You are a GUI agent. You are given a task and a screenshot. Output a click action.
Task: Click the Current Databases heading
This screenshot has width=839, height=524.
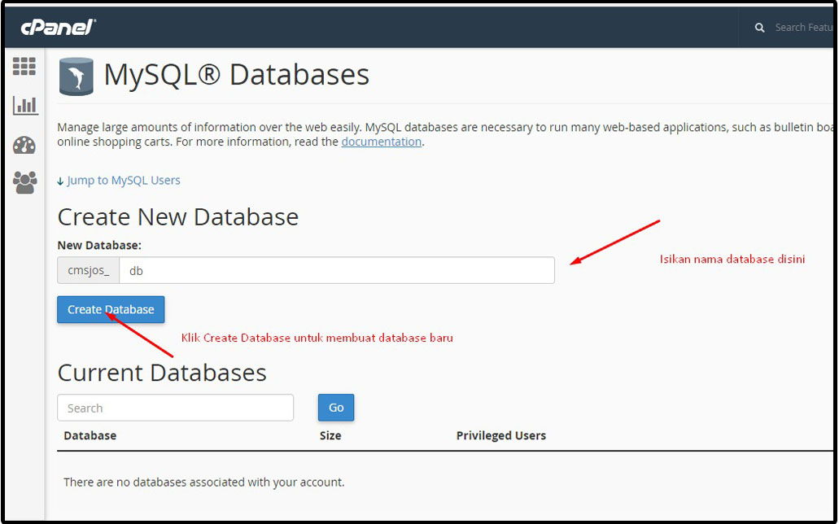pos(162,373)
